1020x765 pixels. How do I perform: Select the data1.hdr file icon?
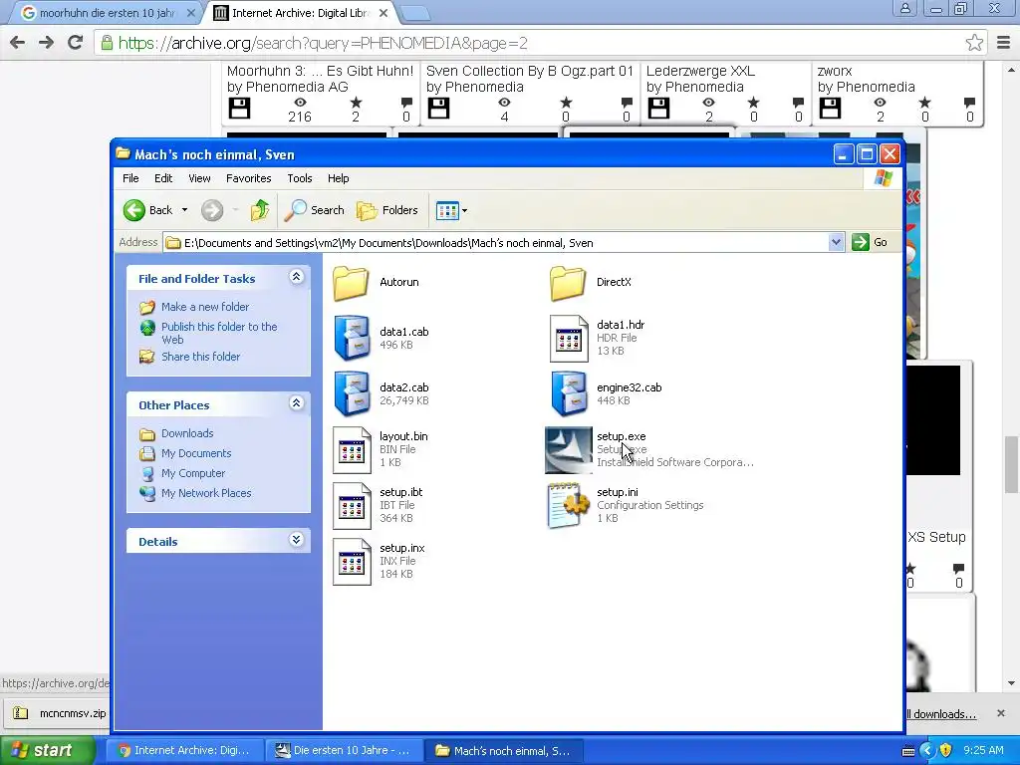click(569, 339)
